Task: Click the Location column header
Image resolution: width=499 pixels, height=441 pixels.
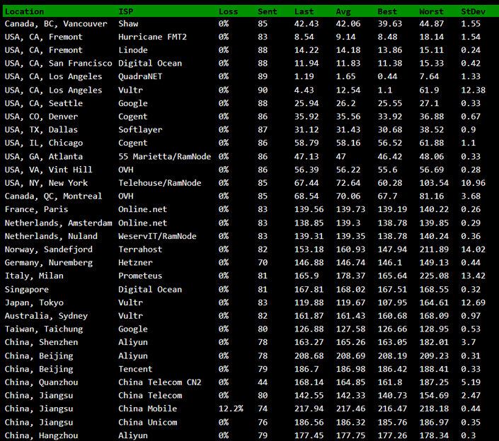Action: [x=25, y=12]
